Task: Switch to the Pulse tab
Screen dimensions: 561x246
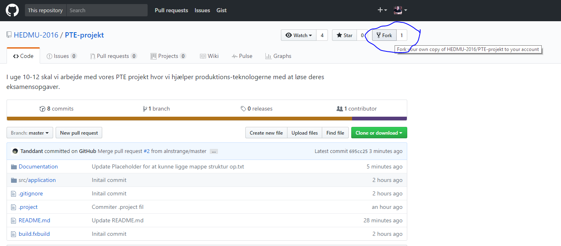Action: [242, 56]
